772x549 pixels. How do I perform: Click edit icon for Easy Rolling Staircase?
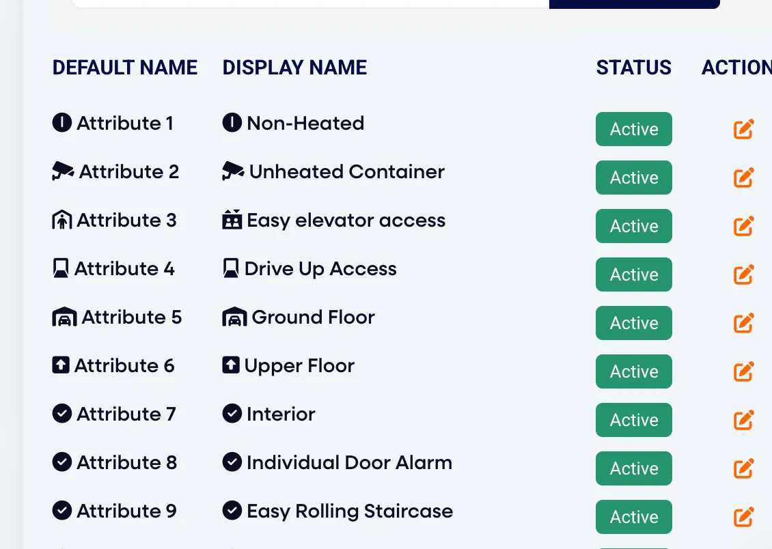click(743, 516)
